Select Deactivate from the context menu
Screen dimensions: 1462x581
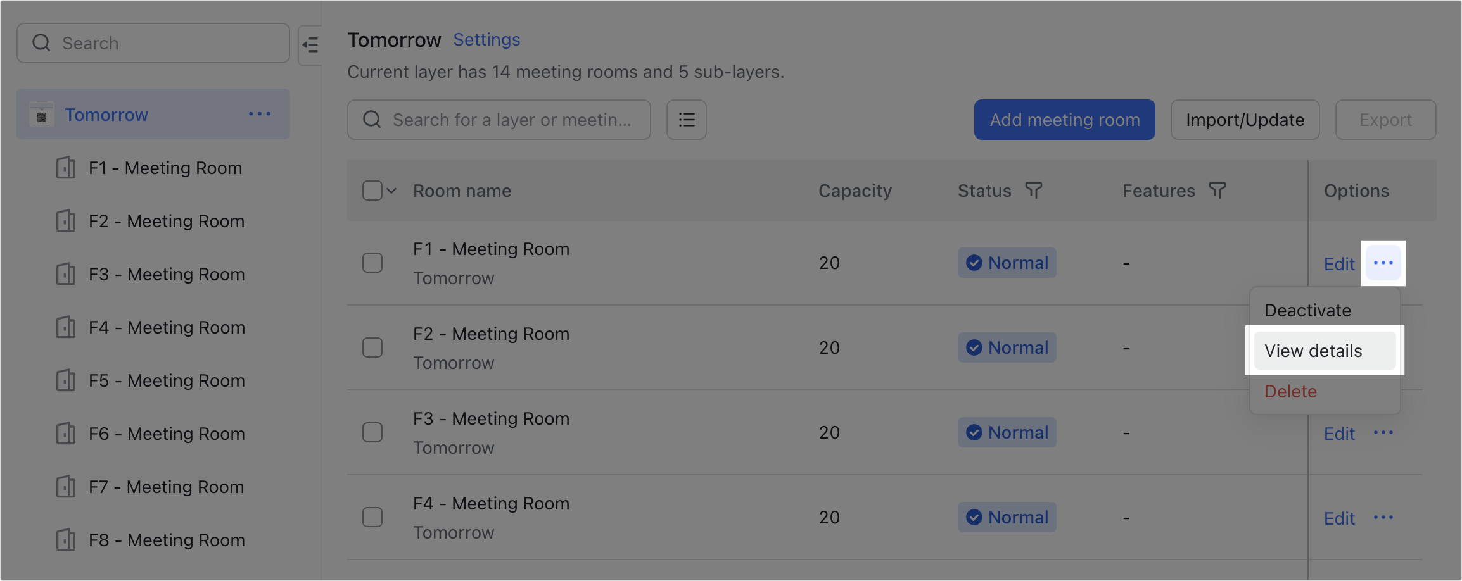point(1307,310)
